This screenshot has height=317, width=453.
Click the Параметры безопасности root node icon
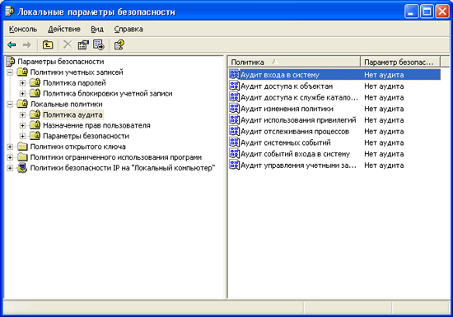pos(10,61)
